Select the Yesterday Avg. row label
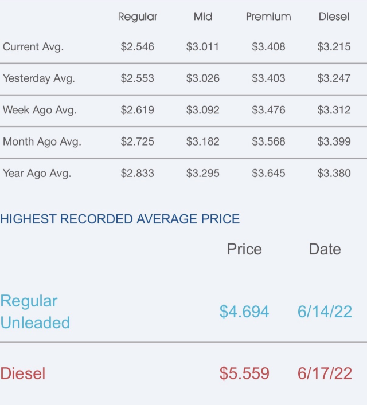The height and width of the screenshot is (405, 367). coord(39,78)
